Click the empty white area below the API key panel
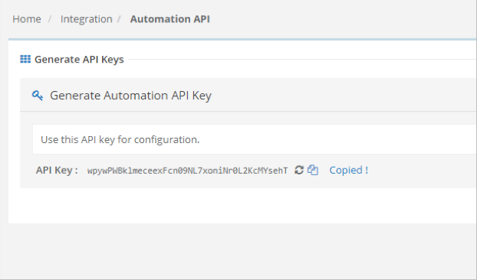This screenshot has width=477, height=280. coord(242,206)
